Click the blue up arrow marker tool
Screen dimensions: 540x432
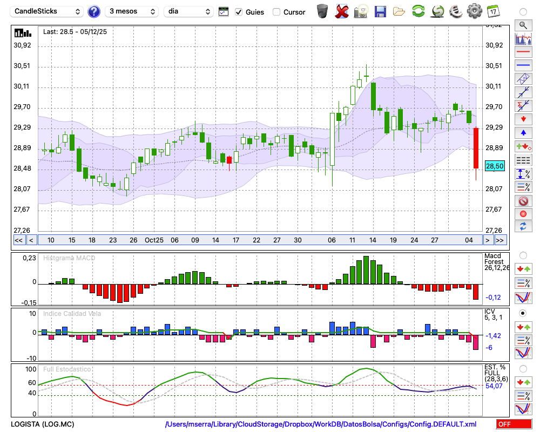523,133
